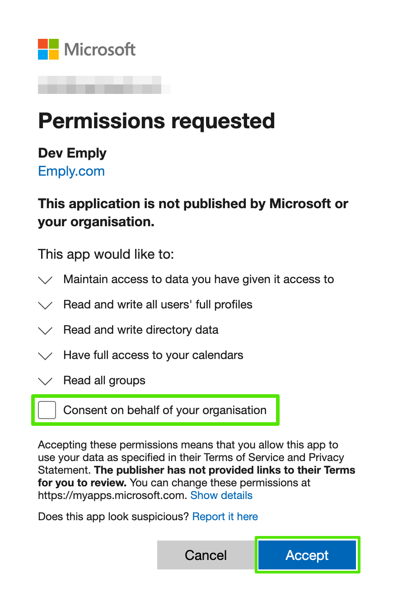Expand the chevron beside 'Maintain access to data'
393x606 pixels.
45,280
